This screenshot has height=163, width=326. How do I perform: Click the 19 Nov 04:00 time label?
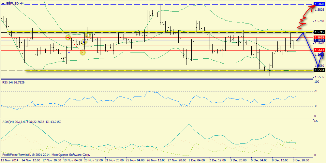click(73, 160)
